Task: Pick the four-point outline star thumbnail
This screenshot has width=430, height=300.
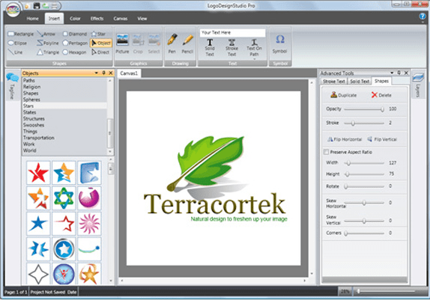Action: click(38, 274)
